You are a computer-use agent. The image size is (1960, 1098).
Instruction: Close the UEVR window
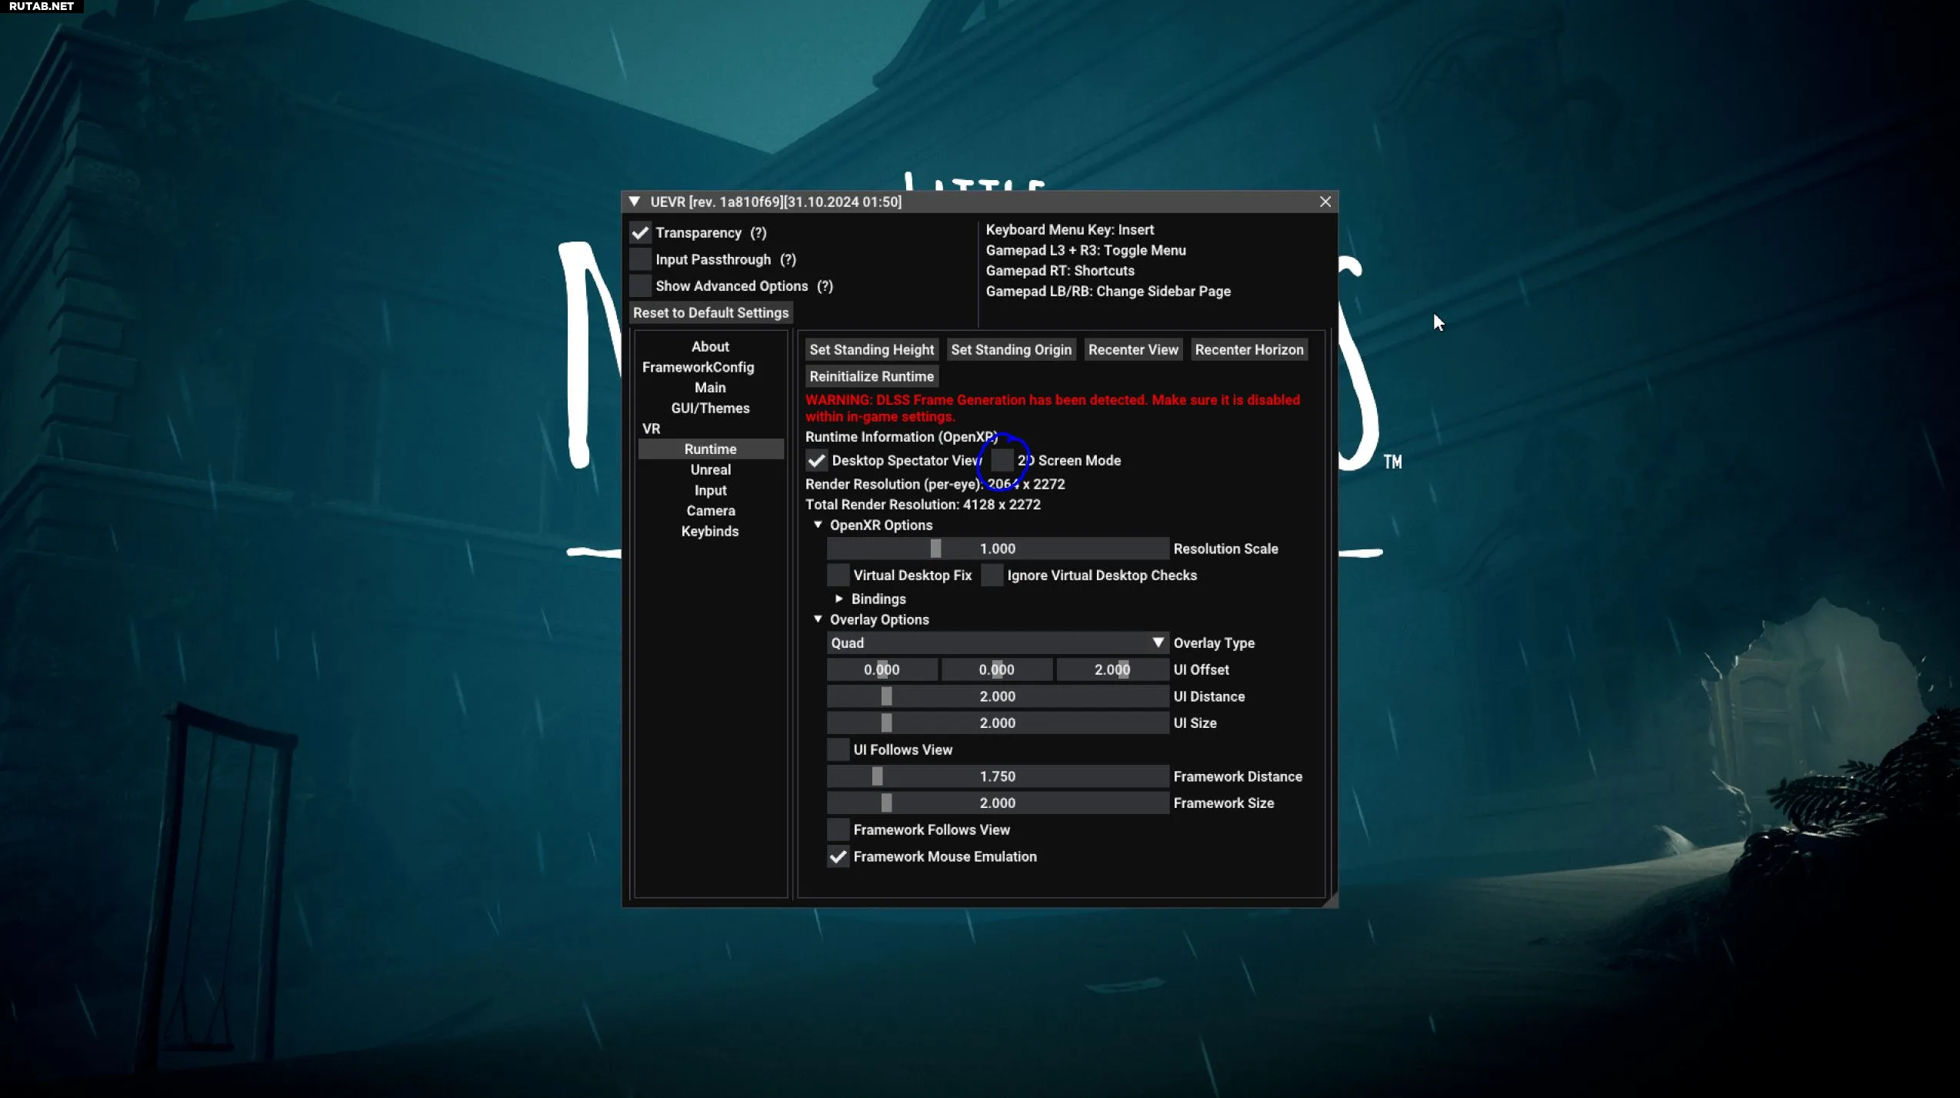pyautogui.click(x=1325, y=202)
